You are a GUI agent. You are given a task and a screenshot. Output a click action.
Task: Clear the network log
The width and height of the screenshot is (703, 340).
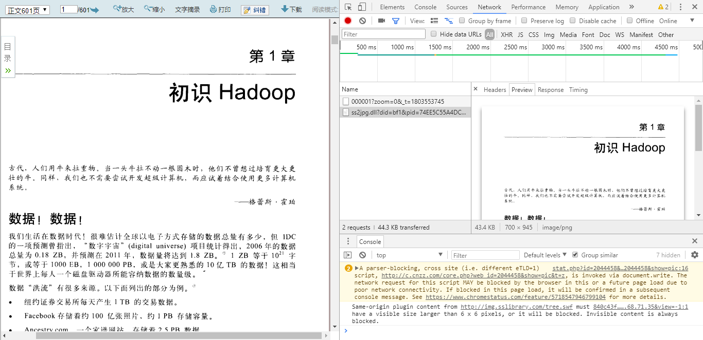point(362,21)
